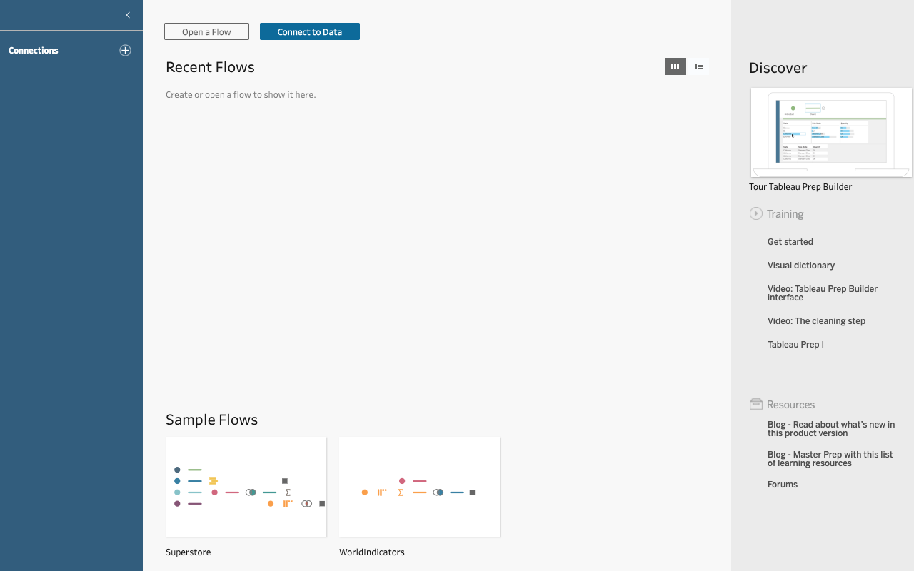Open the WorldIndicators sample flow thumbnail

click(419, 487)
